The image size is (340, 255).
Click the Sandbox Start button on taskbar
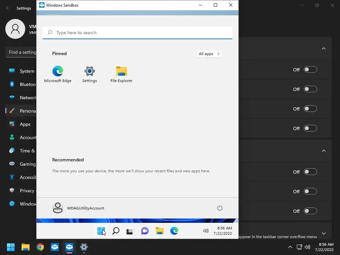(101, 231)
